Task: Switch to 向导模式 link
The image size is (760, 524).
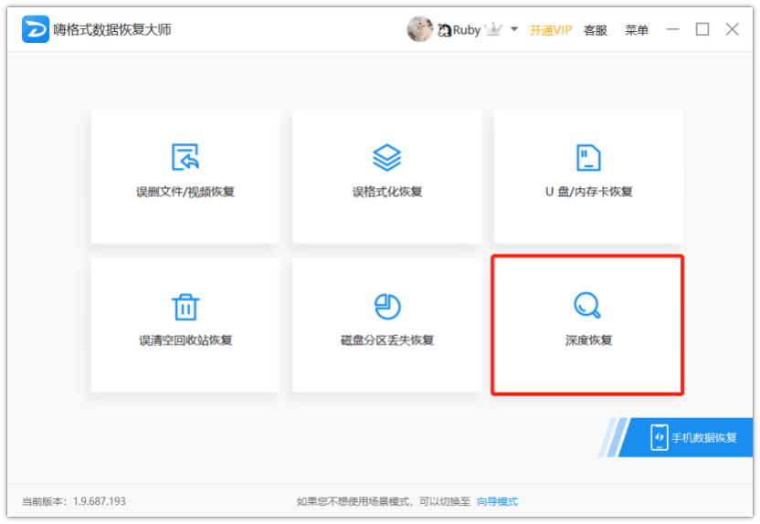Action: pos(497,501)
